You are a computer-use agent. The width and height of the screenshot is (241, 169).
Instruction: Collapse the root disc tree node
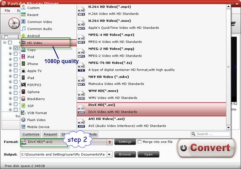tap(5, 42)
